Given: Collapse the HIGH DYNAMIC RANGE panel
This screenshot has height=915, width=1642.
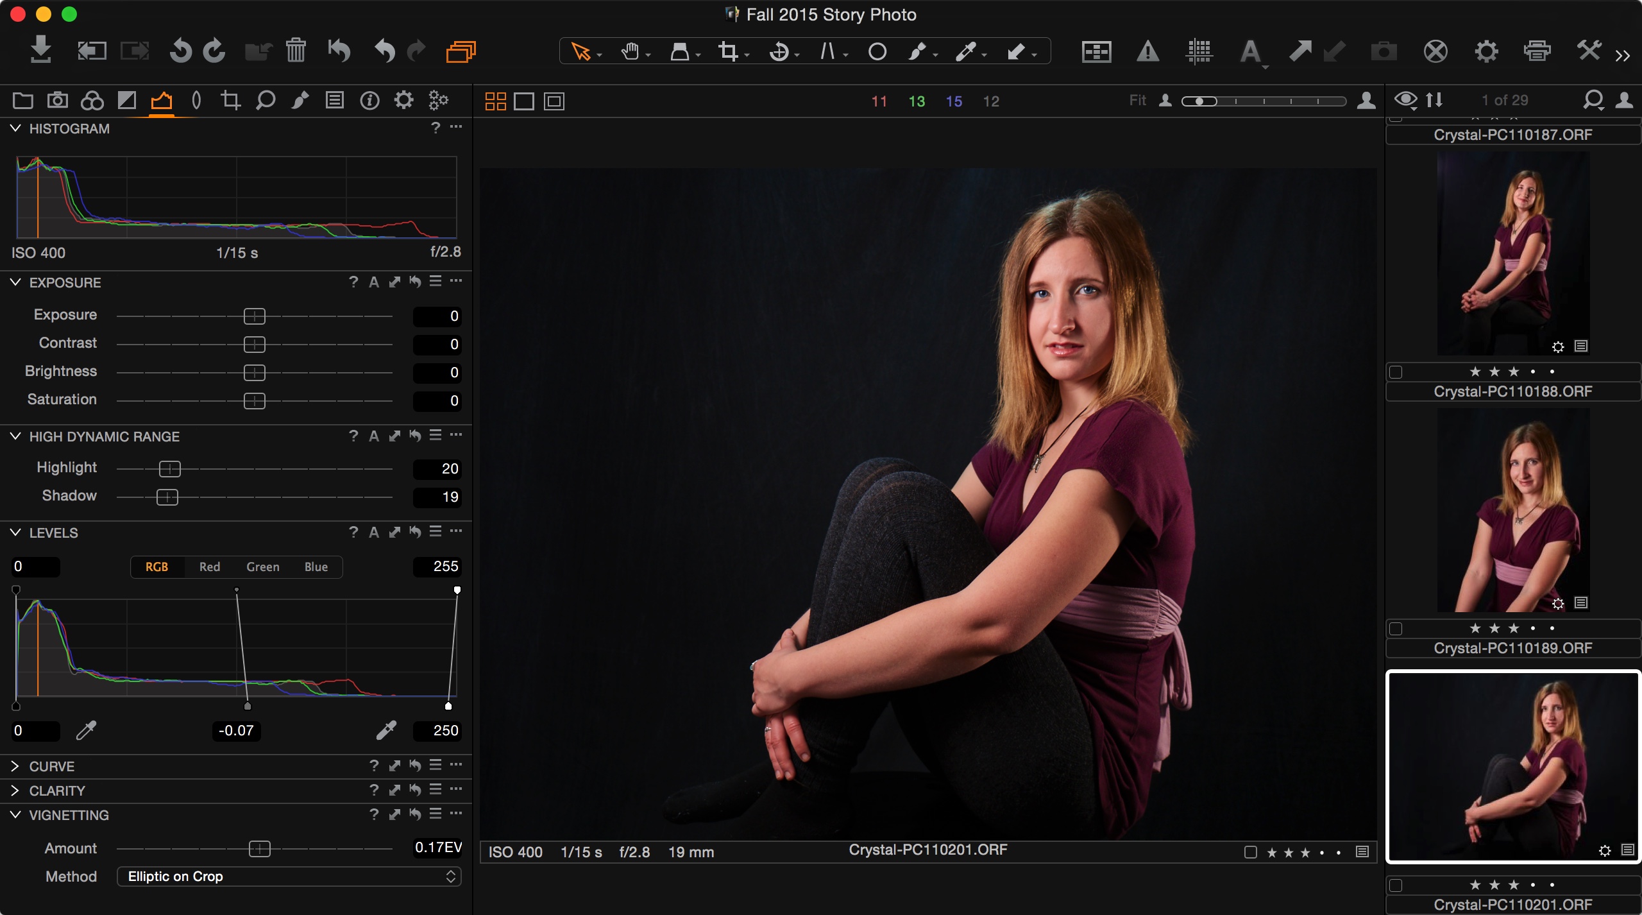Looking at the screenshot, I should pyautogui.click(x=15, y=436).
